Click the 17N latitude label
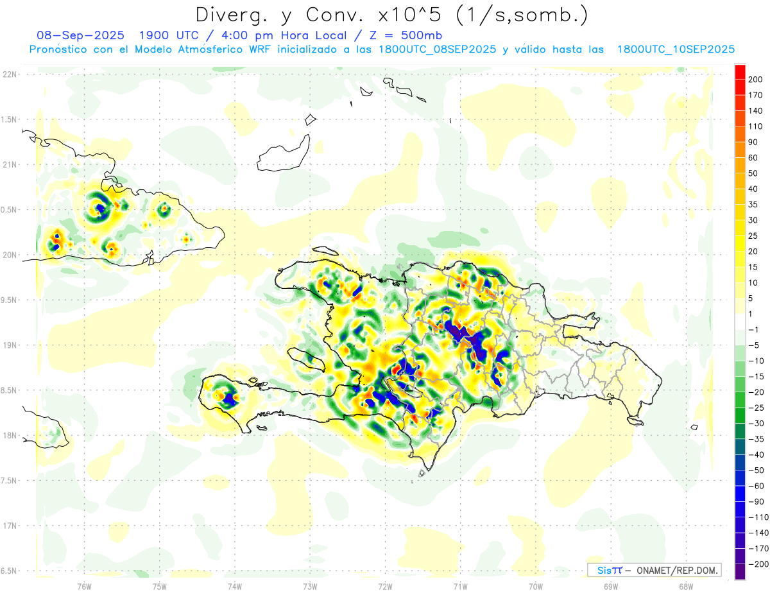This screenshot has height=595, width=770. [9, 526]
